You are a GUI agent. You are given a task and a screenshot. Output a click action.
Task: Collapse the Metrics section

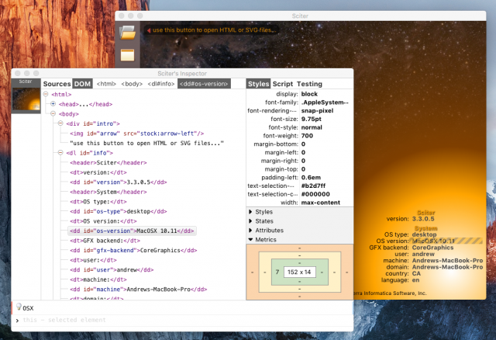[x=250, y=240]
